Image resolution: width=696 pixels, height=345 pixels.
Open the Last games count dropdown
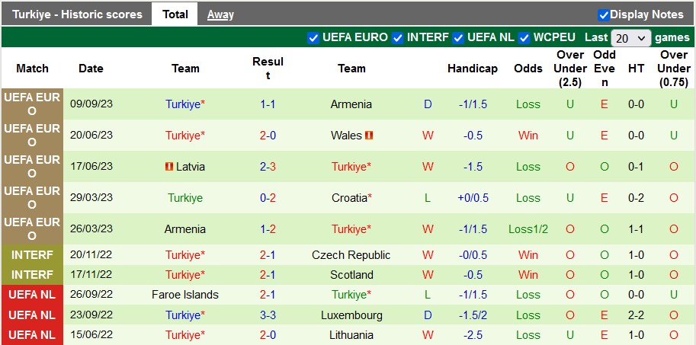(631, 37)
